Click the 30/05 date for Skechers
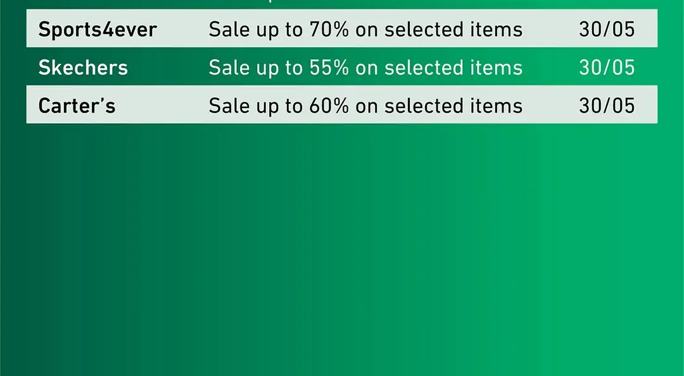The image size is (684, 376). pos(606,68)
